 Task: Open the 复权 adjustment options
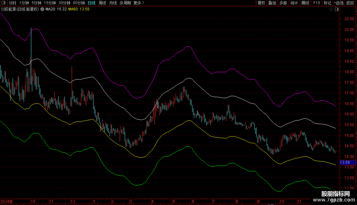[x=261, y=3]
